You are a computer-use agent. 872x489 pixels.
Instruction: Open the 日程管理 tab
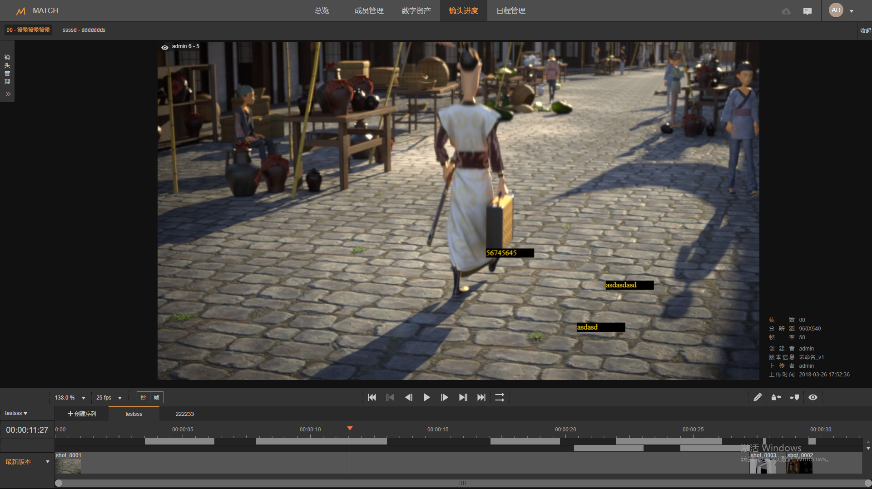(x=511, y=11)
